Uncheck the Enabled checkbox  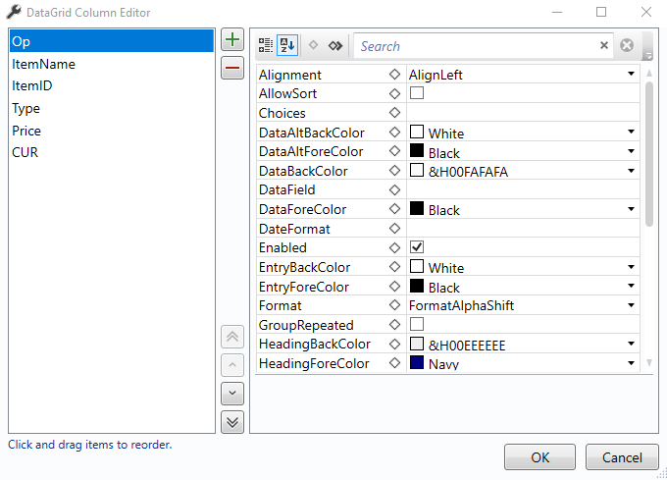coord(417,247)
